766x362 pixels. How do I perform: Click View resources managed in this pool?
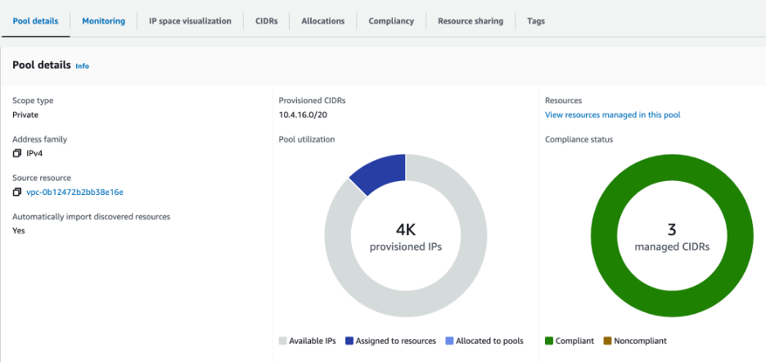tap(613, 115)
